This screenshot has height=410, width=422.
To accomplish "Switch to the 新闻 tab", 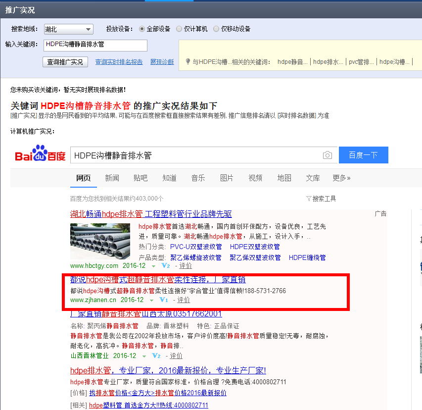I will pyautogui.click(x=112, y=178).
